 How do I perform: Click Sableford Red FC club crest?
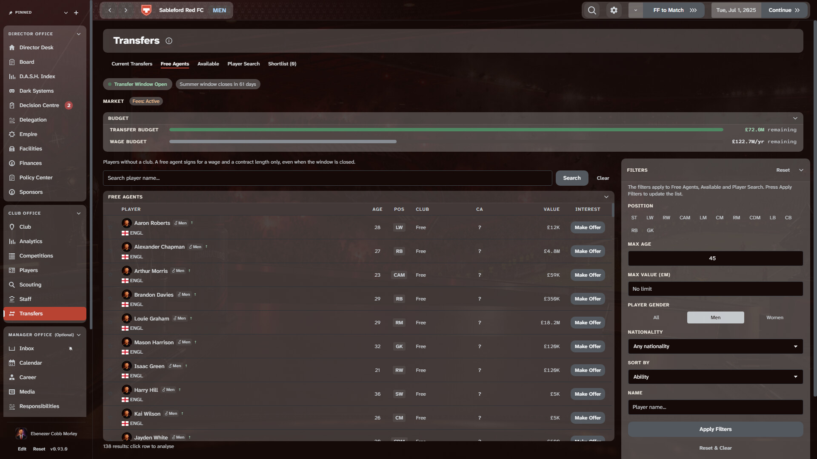pyautogui.click(x=146, y=10)
